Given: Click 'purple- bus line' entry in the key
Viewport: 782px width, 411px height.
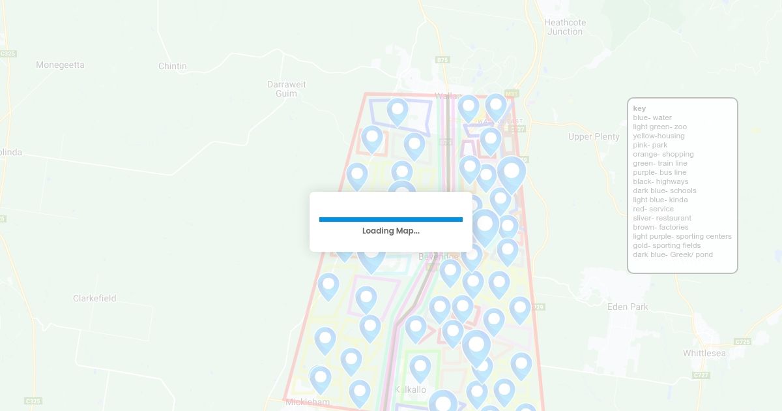Looking at the screenshot, I should tap(659, 172).
